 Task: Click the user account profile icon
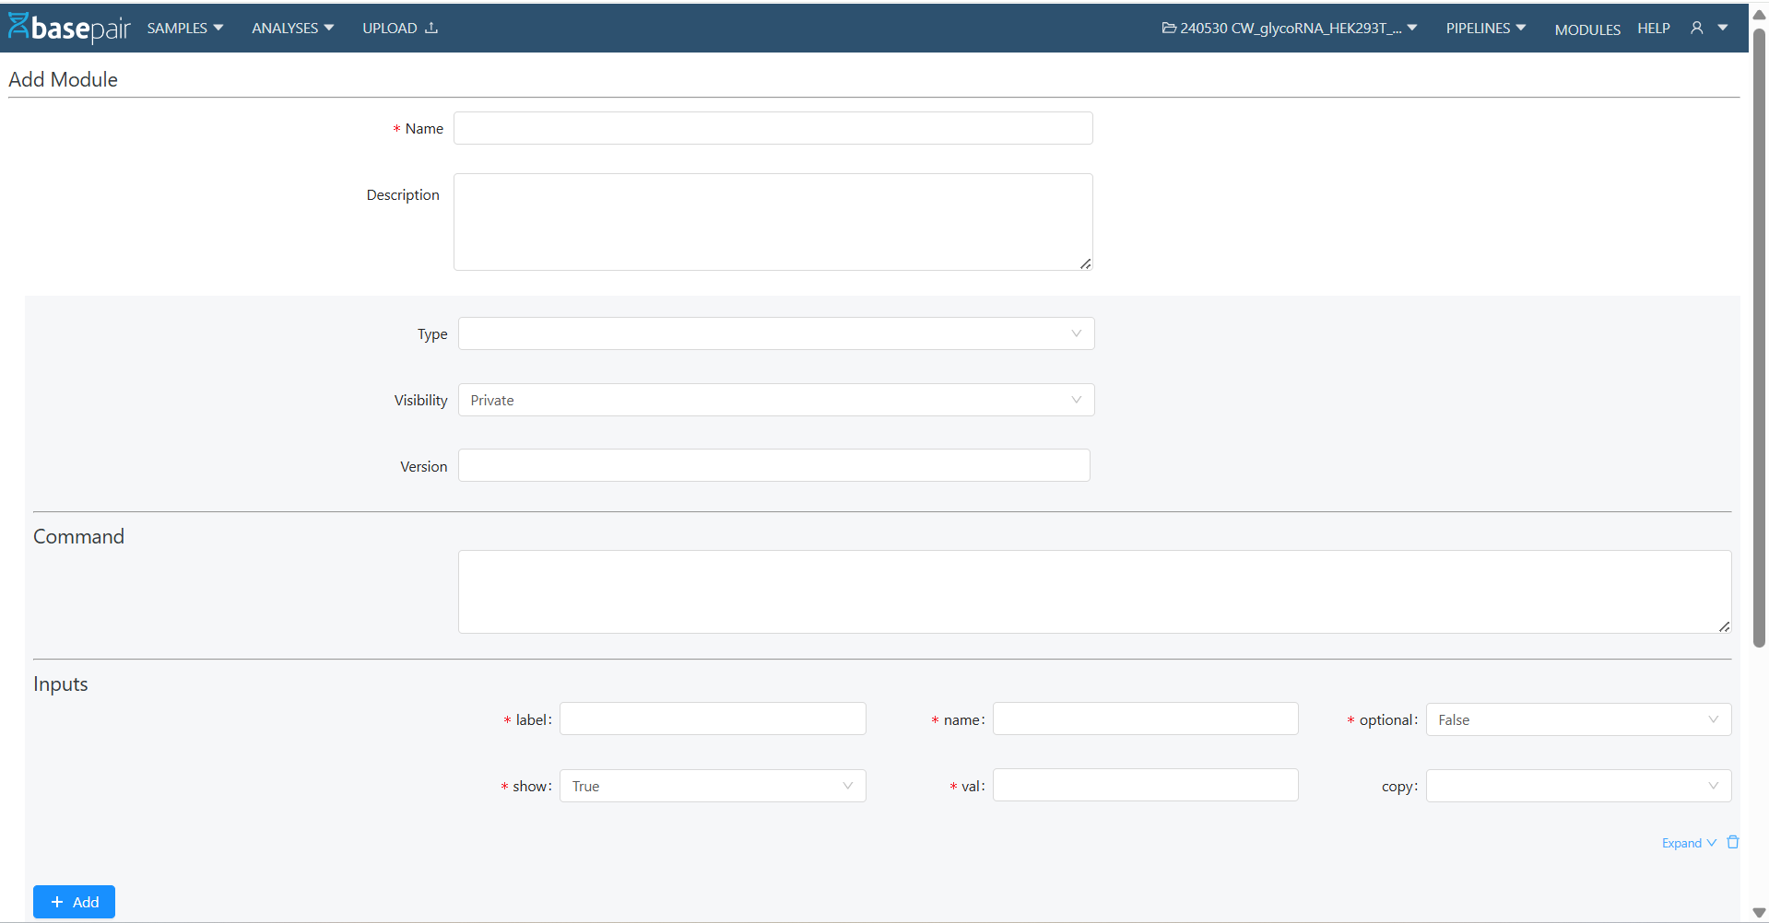tap(1696, 28)
